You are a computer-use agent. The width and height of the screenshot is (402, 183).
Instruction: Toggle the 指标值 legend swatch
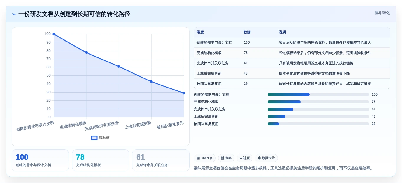94,138
